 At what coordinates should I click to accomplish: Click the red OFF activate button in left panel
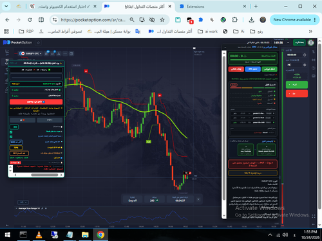[x=36, y=102]
